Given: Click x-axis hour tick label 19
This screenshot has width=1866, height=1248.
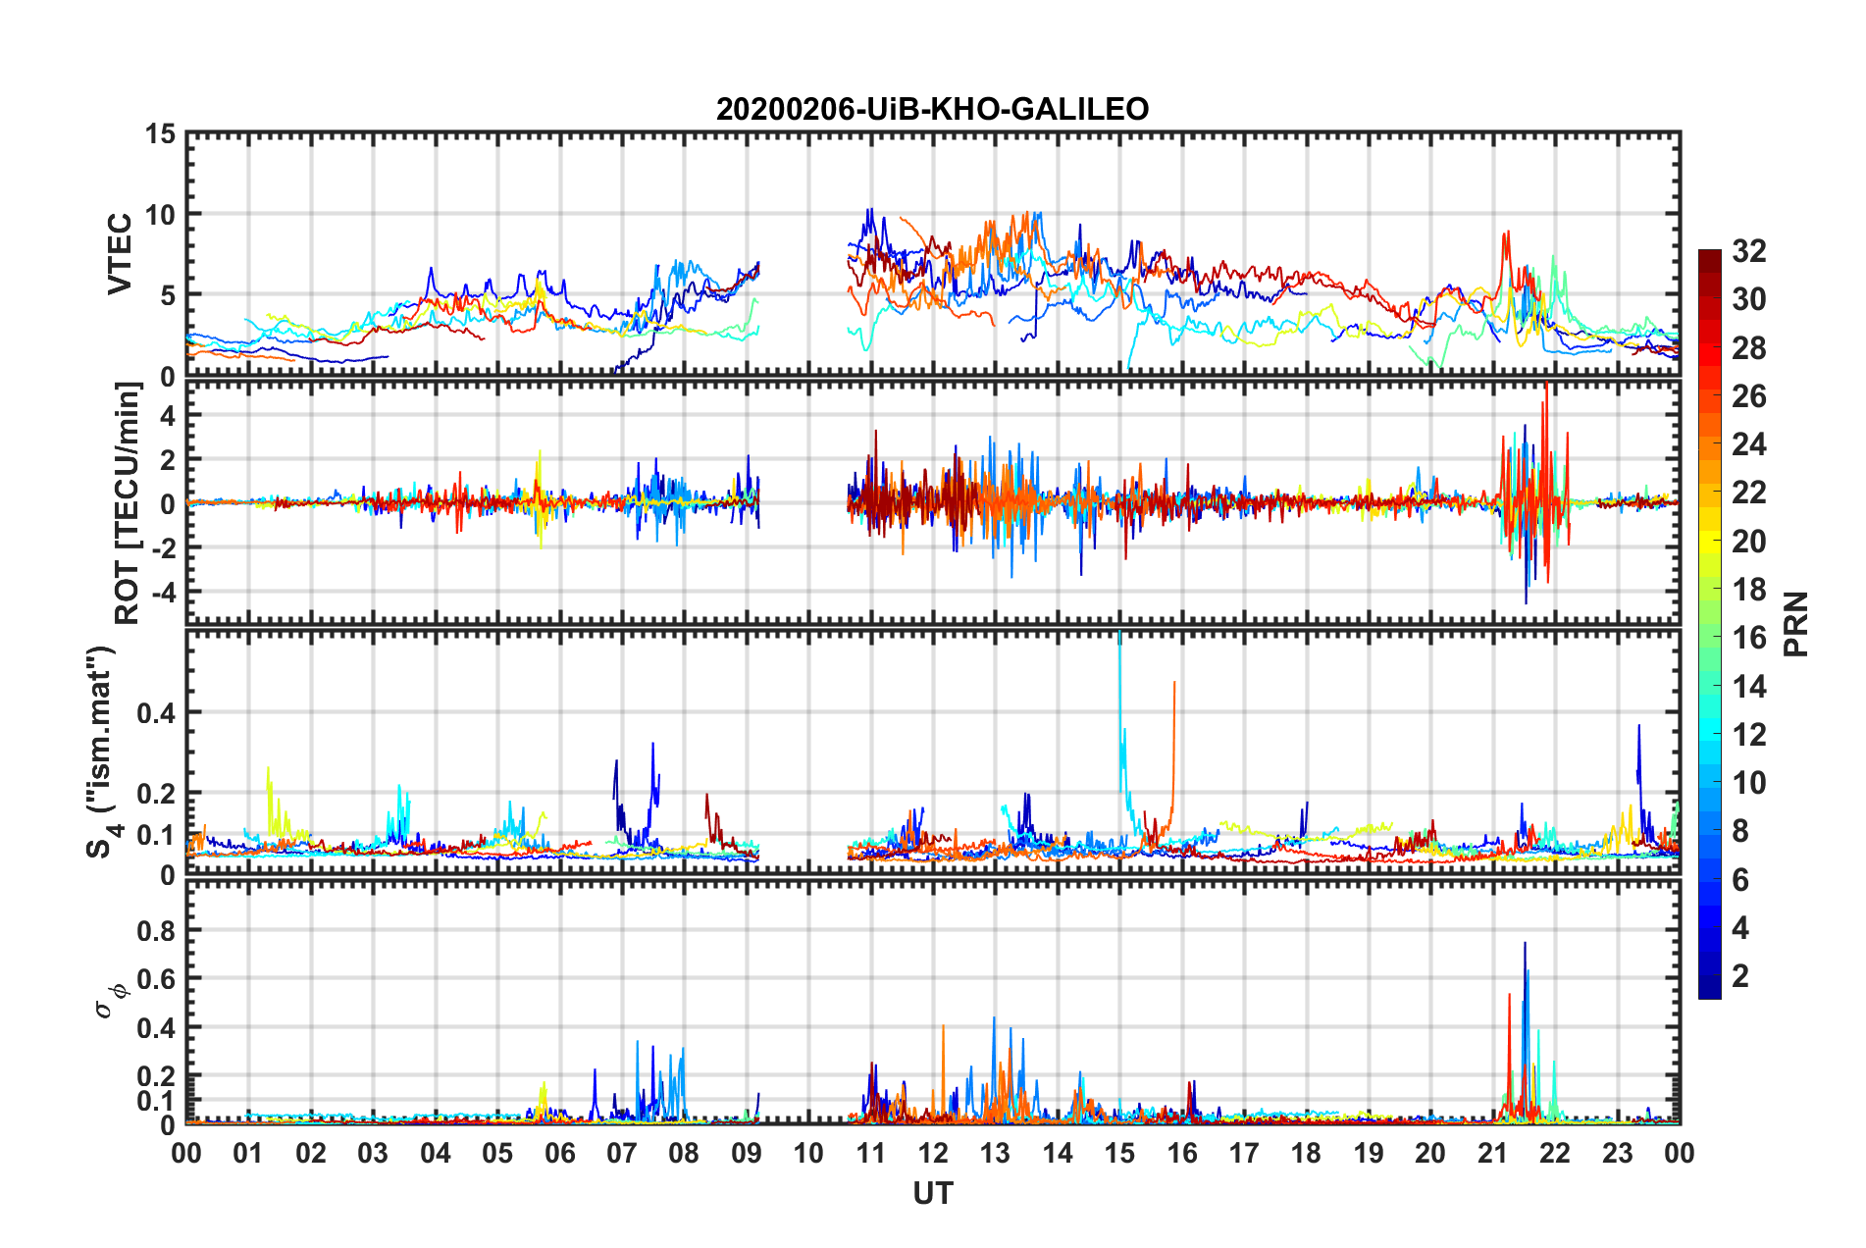Looking at the screenshot, I should 1369,1153.
